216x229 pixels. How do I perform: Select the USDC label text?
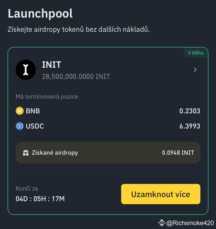[x=35, y=126]
